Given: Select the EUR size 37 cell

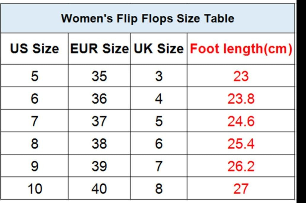Looking at the screenshot, I should (99, 121).
